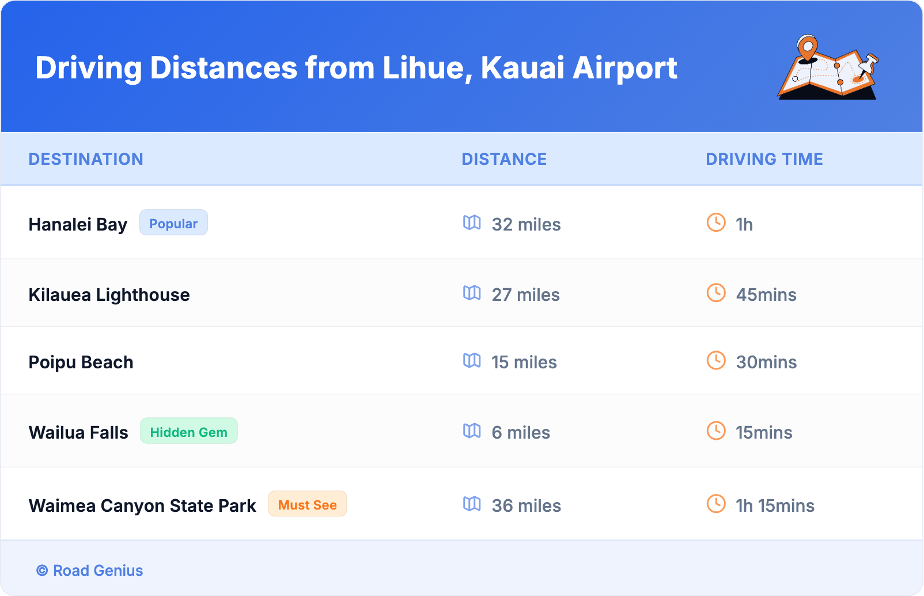Click the clock icon beside 1h 15mins
The image size is (924, 596).
click(x=716, y=504)
